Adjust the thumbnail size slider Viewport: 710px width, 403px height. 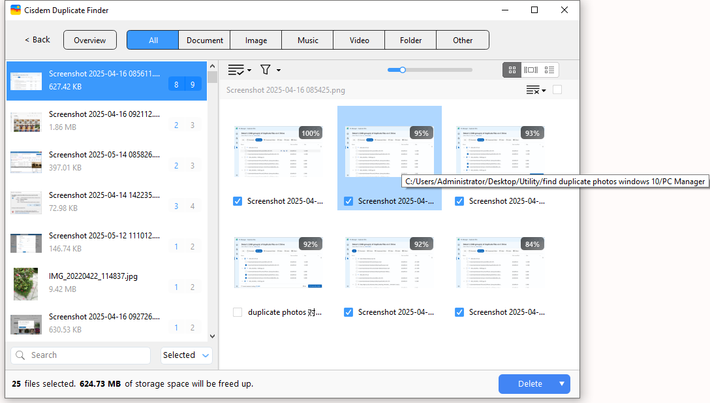(x=403, y=70)
